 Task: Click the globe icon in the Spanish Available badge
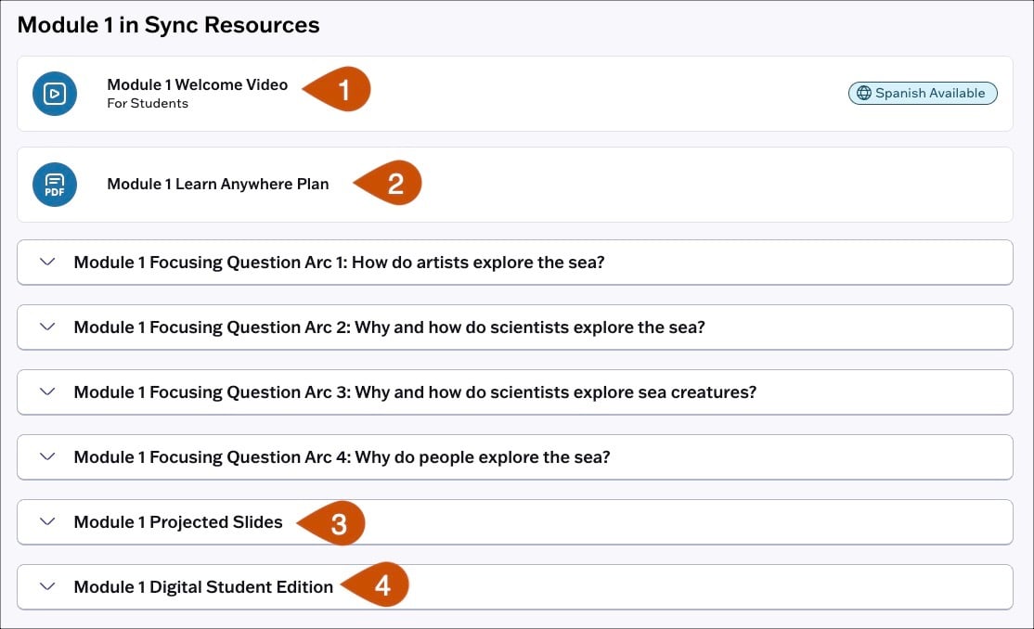864,93
